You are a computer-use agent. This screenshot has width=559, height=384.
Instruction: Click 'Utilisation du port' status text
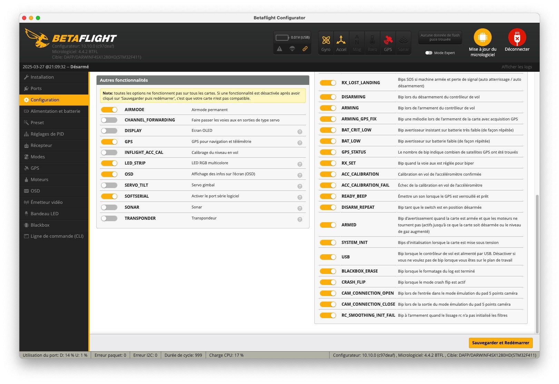coord(55,355)
